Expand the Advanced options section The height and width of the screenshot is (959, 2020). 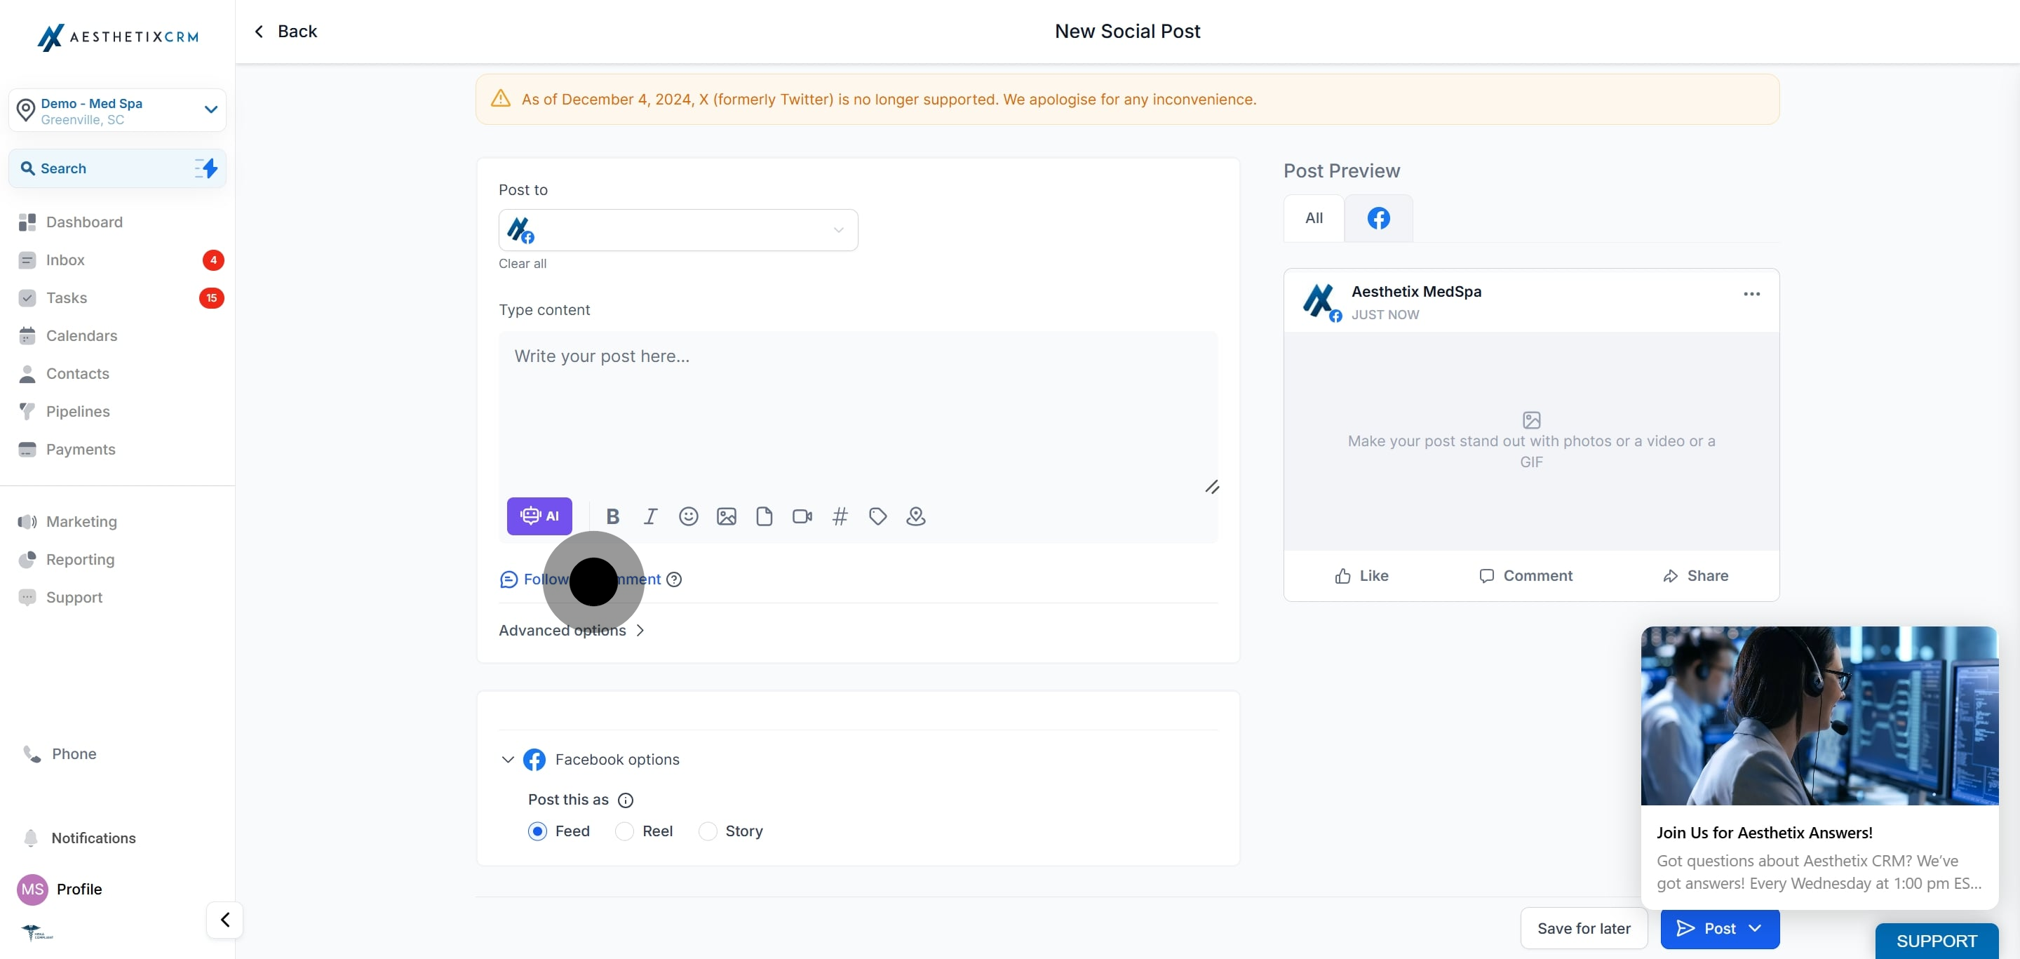pyautogui.click(x=570, y=630)
